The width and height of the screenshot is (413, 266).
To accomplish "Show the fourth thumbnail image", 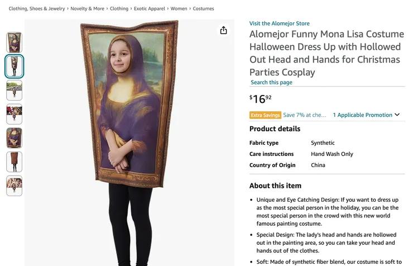I will coord(15,114).
